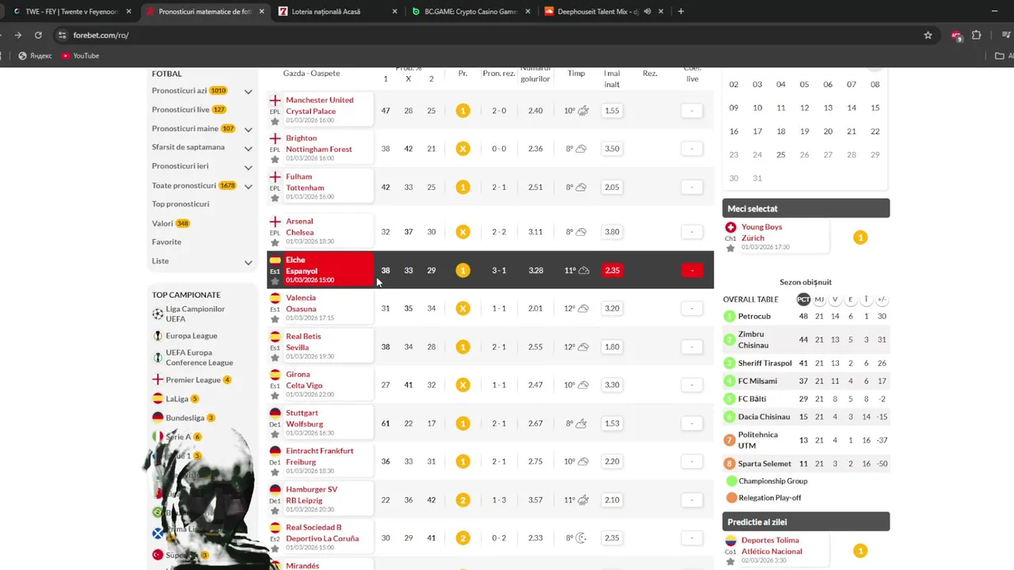Open the browser extensions puzzle icon
The width and height of the screenshot is (1014, 570).
pyautogui.click(x=976, y=35)
